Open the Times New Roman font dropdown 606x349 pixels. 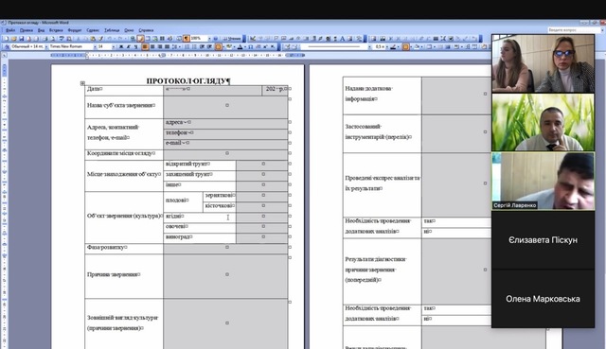pos(72,46)
